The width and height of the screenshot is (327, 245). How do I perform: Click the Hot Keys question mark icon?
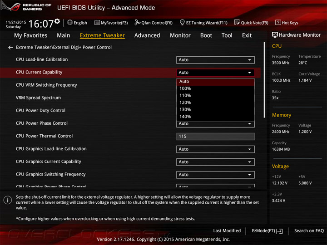click(x=278, y=22)
